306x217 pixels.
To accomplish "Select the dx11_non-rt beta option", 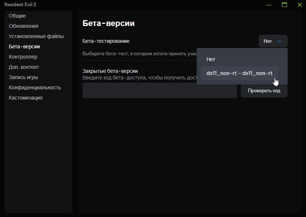I will point(240,73).
